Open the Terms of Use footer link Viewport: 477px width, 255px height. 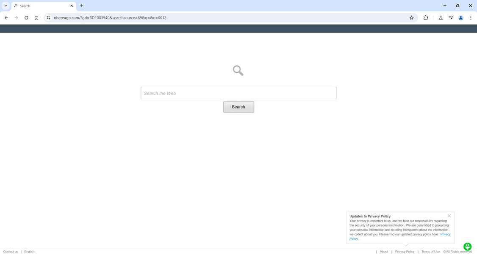click(430, 252)
